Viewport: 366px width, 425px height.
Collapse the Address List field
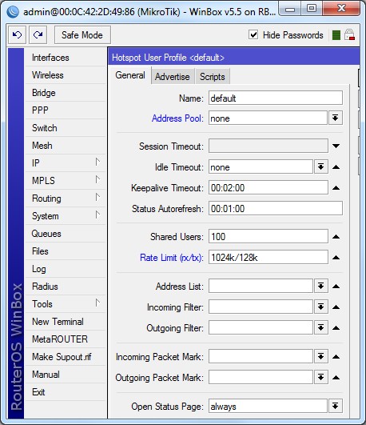coord(336,287)
